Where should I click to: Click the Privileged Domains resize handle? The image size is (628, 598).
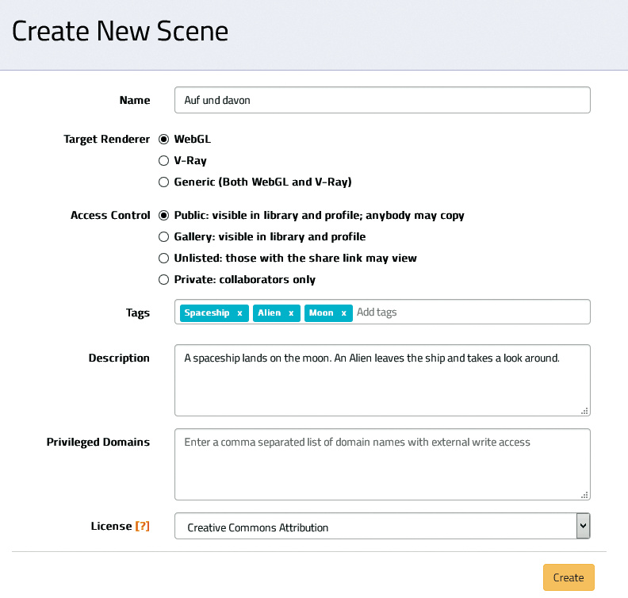pyautogui.click(x=584, y=494)
